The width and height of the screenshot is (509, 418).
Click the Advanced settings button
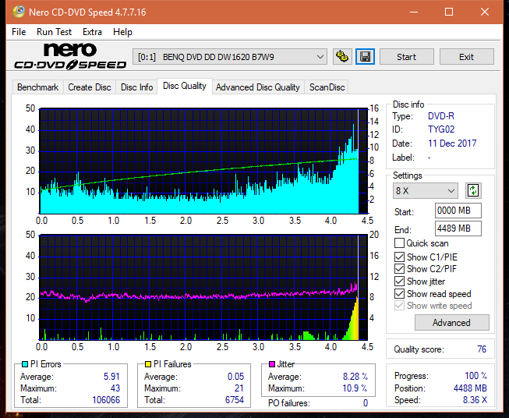point(451,323)
